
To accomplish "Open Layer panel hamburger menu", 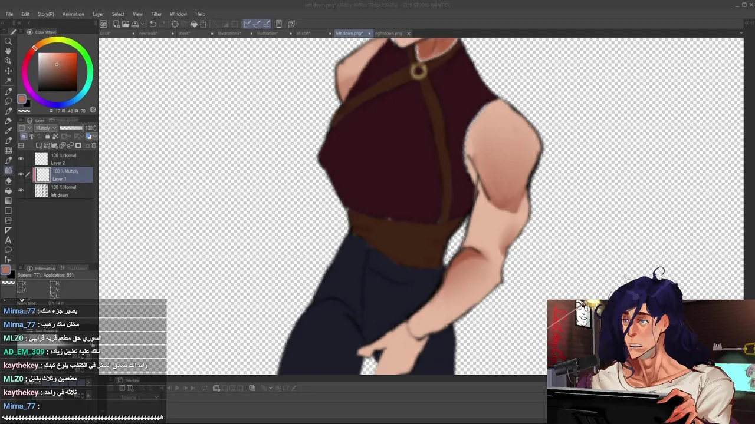I will point(22,121).
